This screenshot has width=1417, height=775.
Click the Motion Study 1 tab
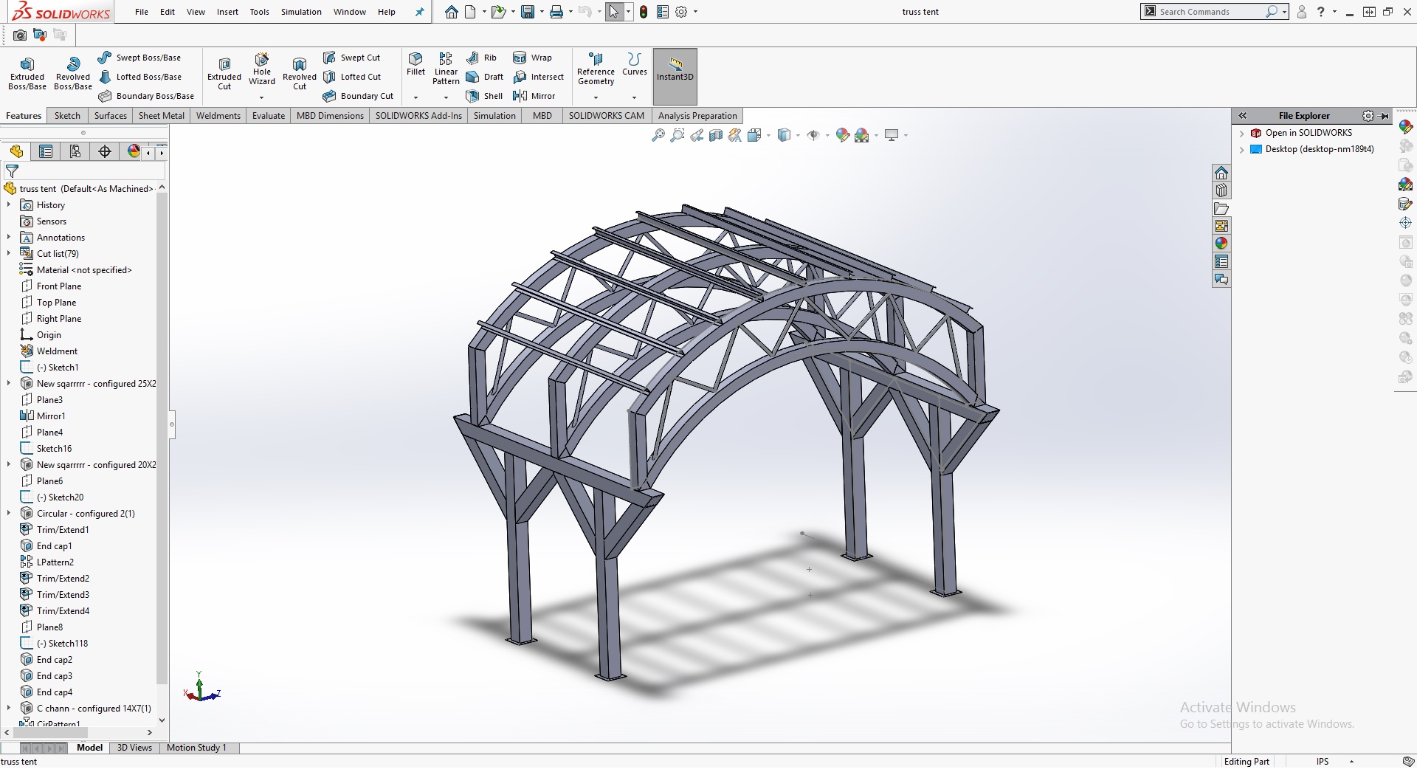point(196,748)
